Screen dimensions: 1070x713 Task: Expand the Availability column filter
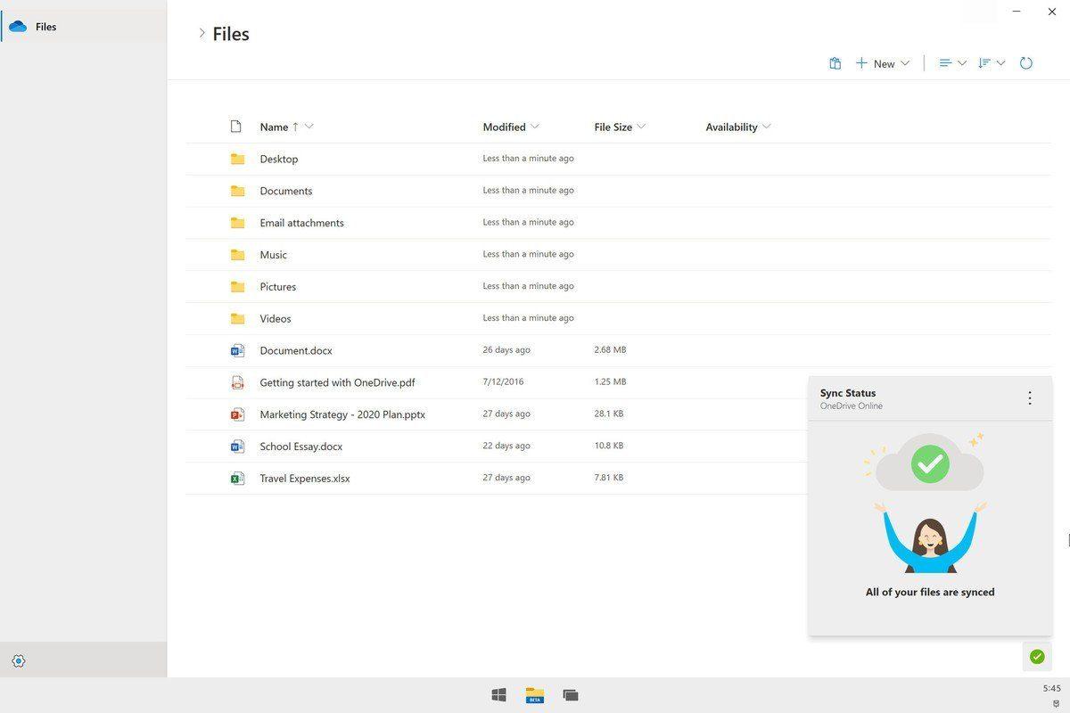pyautogui.click(x=767, y=127)
